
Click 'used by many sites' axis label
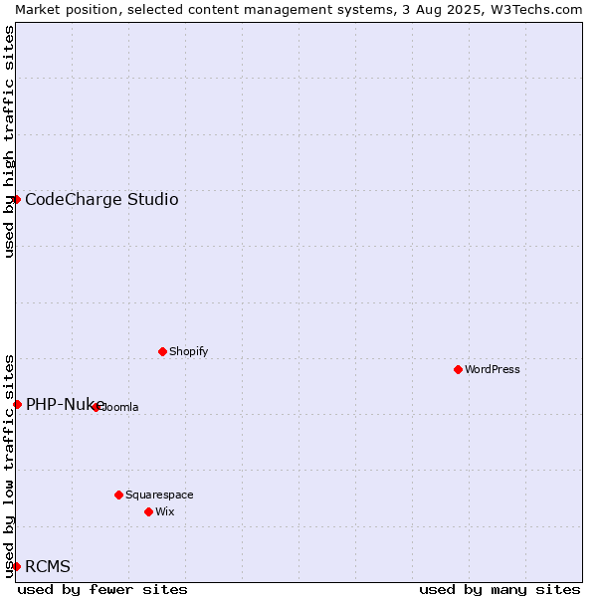(x=499, y=590)
